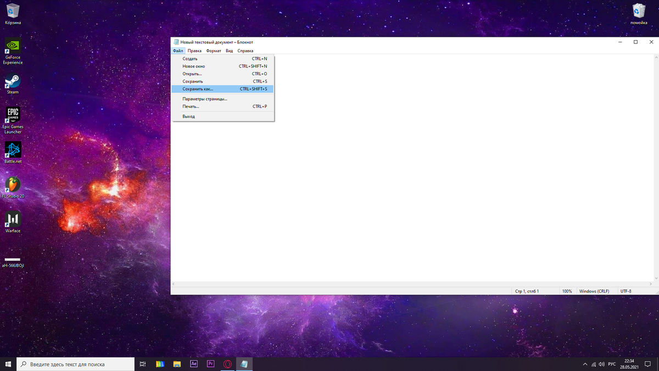Click the horizontal scrollbar right arrow

tap(651, 284)
